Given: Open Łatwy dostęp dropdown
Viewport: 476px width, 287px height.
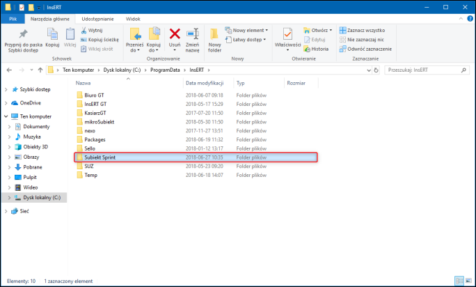Looking at the screenshot, I should point(246,40).
